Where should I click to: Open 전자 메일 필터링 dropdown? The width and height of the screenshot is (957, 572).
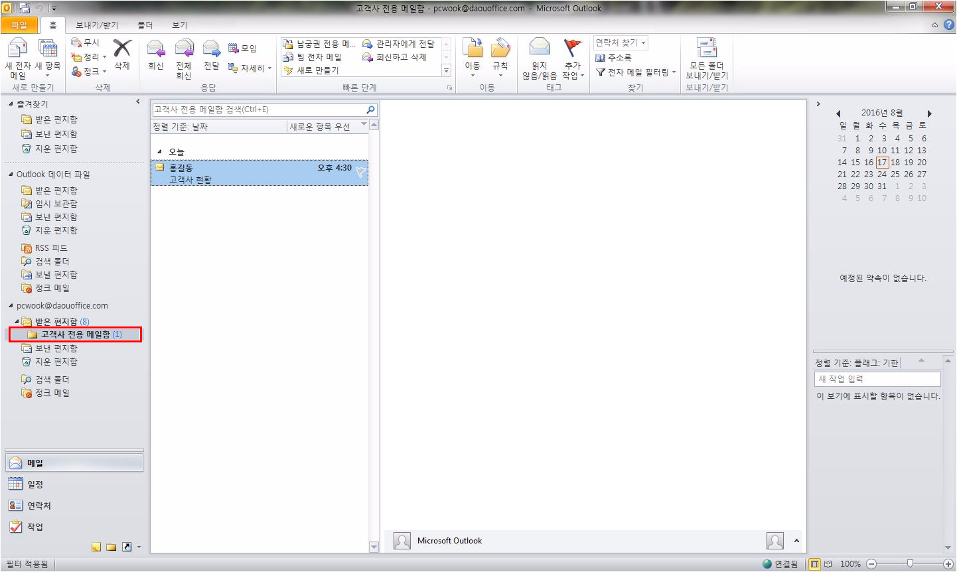(x=636, y=72)
